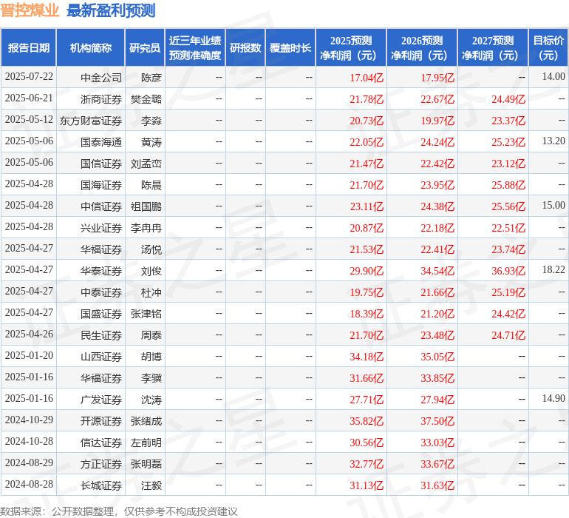Click the 17.04亿 profit value

pyautogui.click(x=367, y=78)
